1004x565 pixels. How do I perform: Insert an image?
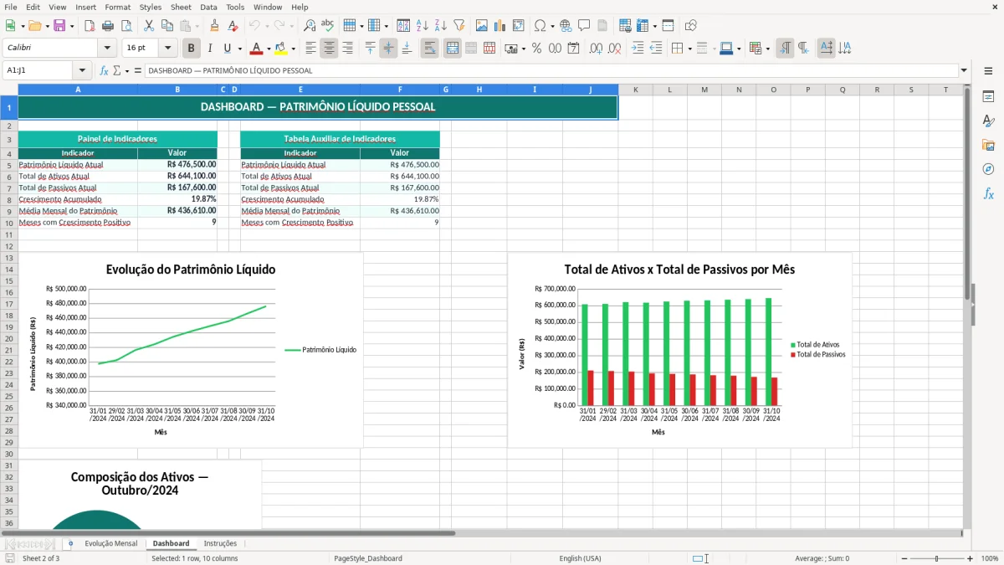coord(482,26)
